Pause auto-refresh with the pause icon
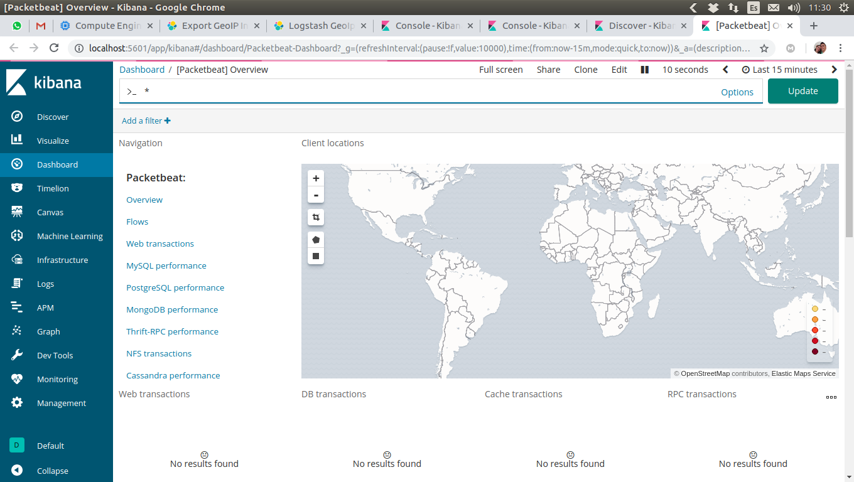The height and width of the screenshot is (482, 854). 644,70
